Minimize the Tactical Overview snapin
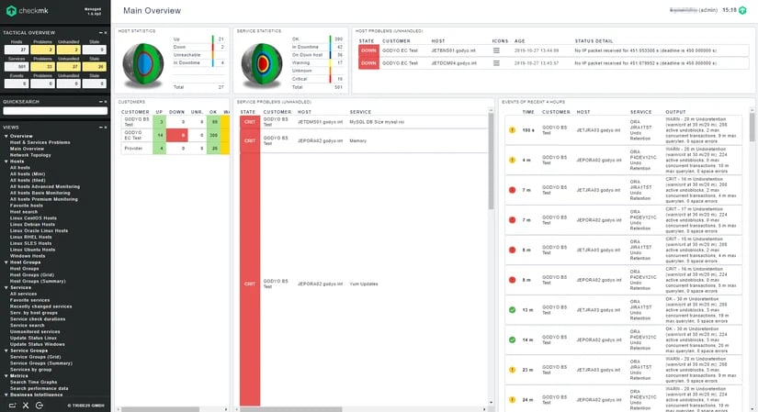Screen dimensions: 758x412 point(100,32)
